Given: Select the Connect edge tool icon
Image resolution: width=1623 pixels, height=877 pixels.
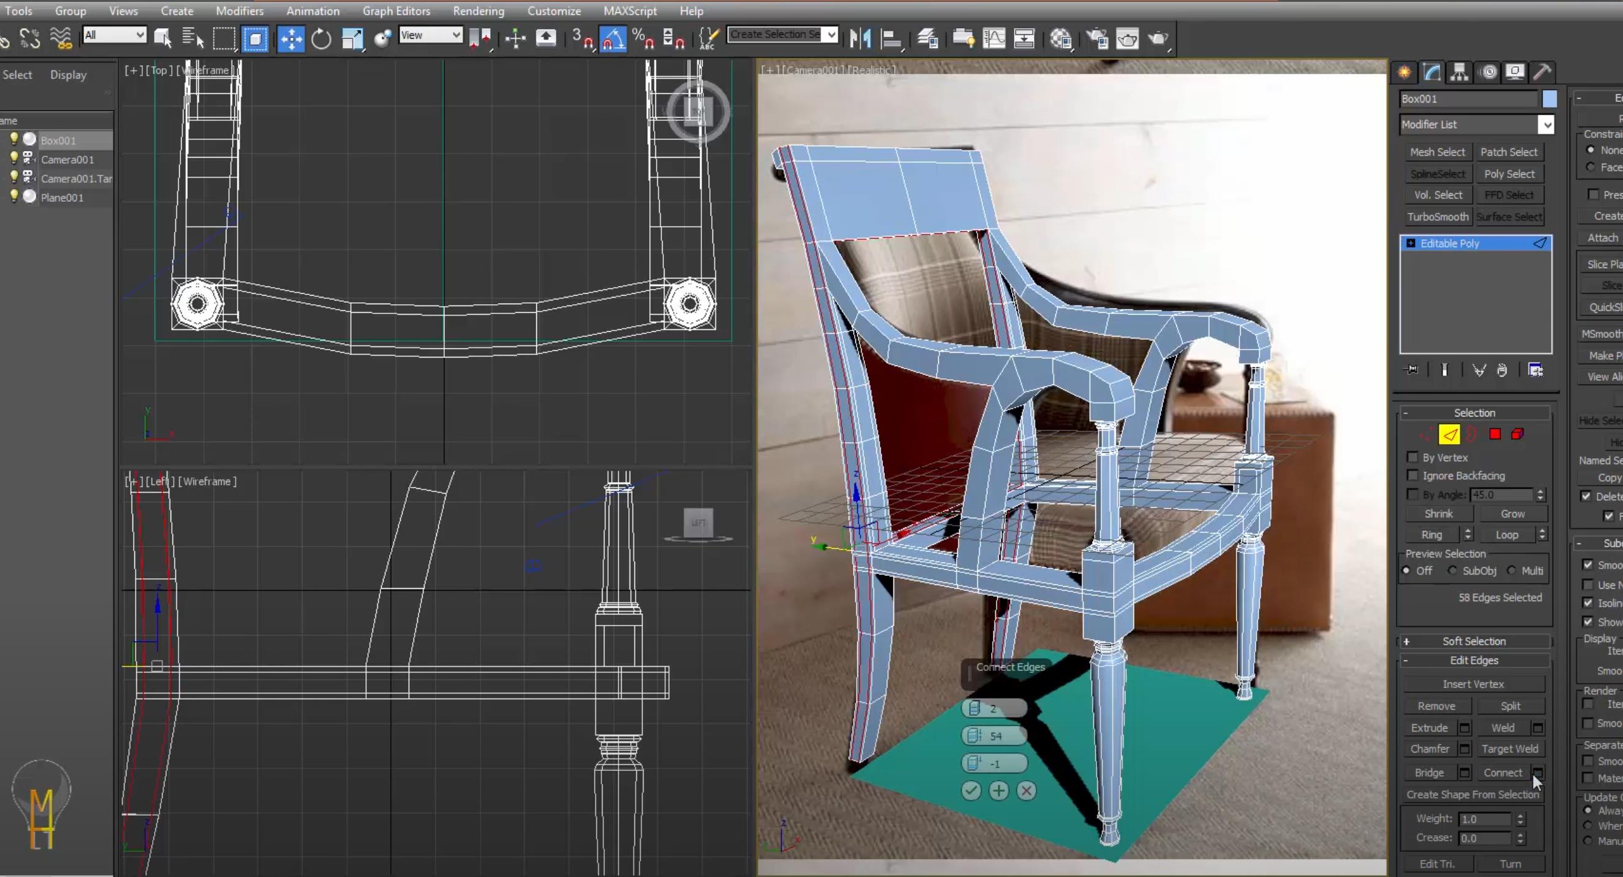Looking at the screenshot, I should tap(1538, 771).
